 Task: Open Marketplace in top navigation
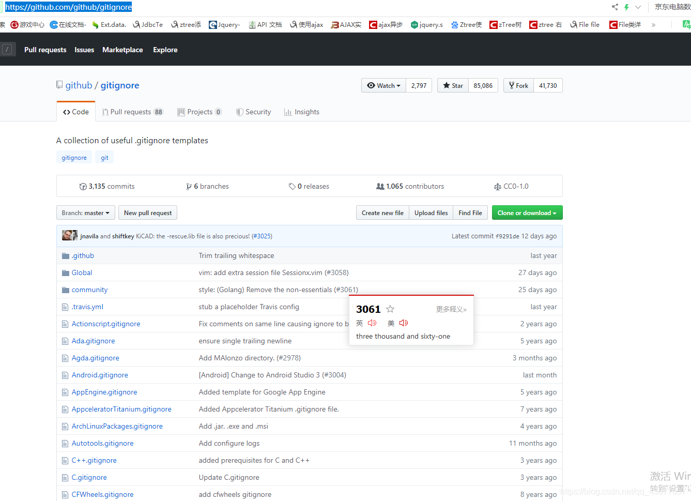(122, 50)
